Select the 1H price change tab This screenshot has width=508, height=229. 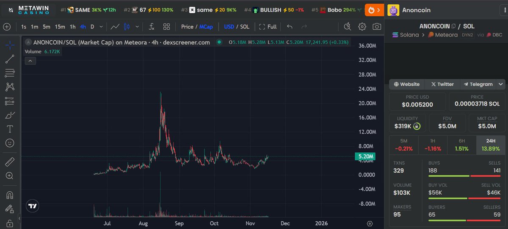(x=433, y=145)
